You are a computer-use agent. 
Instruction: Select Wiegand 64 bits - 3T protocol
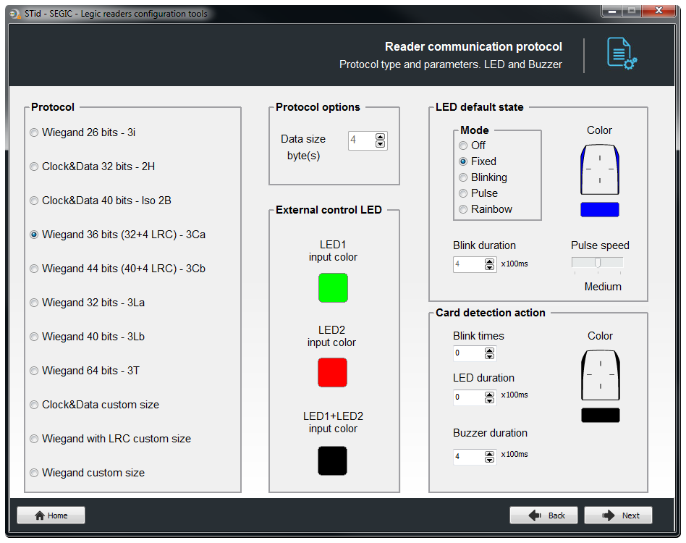84,371
